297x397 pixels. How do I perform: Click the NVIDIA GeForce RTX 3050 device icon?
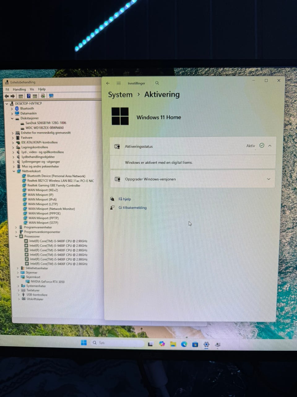(x=28, y=282)
